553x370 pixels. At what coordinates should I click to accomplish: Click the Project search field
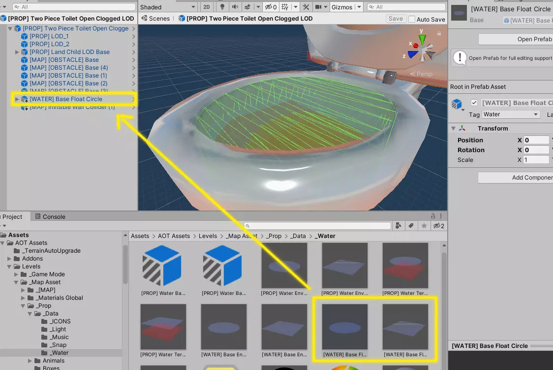coord(317,226)
